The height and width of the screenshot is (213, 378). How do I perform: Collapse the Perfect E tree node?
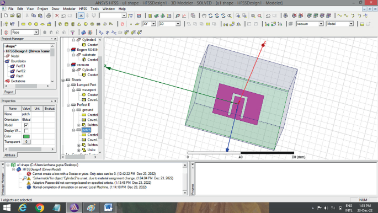pyautogui.click(x=68, y=105)
